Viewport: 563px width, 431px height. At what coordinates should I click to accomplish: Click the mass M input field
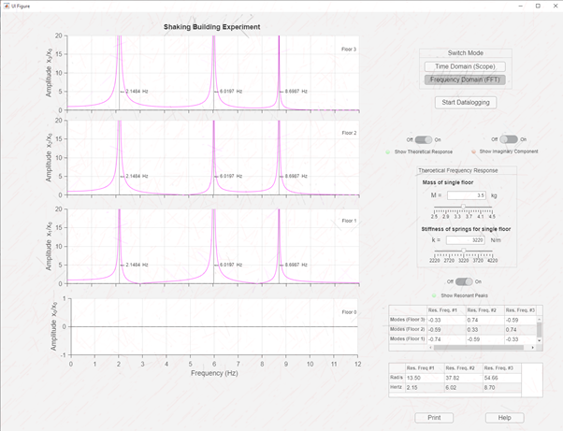click(467, 195)
